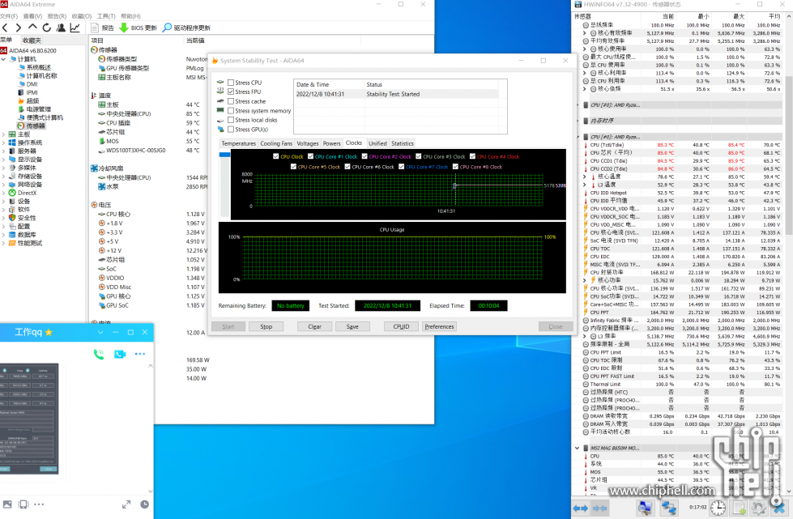
Task: Click the Stop button in Stability Test
Action: click(x=266, y=326)
